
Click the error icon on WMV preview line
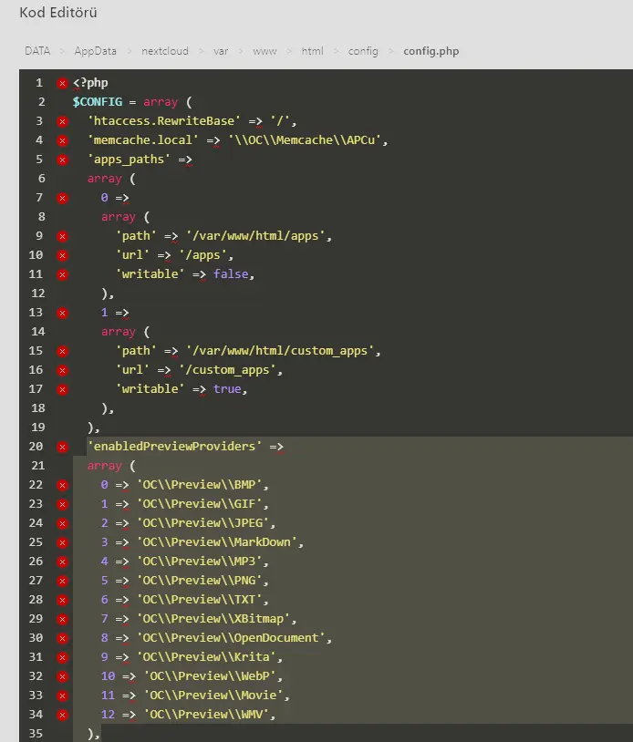62,715
